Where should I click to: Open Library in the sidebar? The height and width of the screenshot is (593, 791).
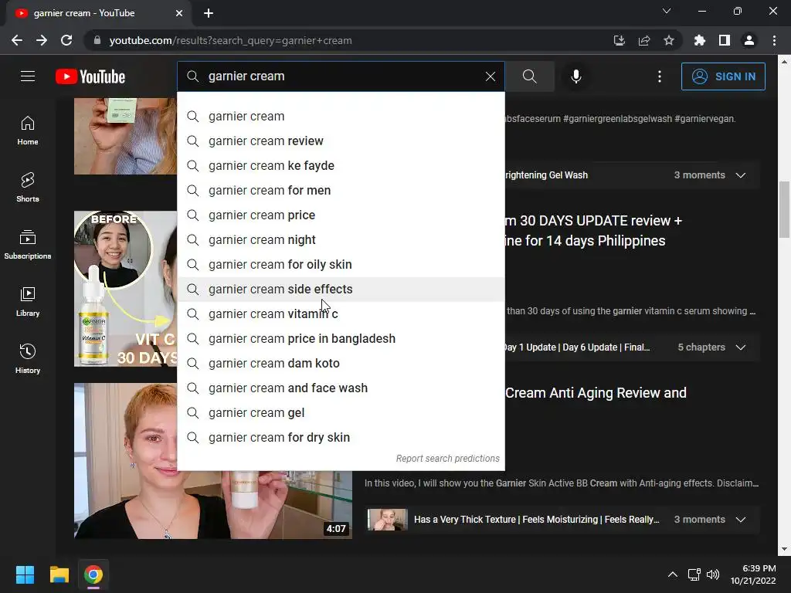click(28, 302)
